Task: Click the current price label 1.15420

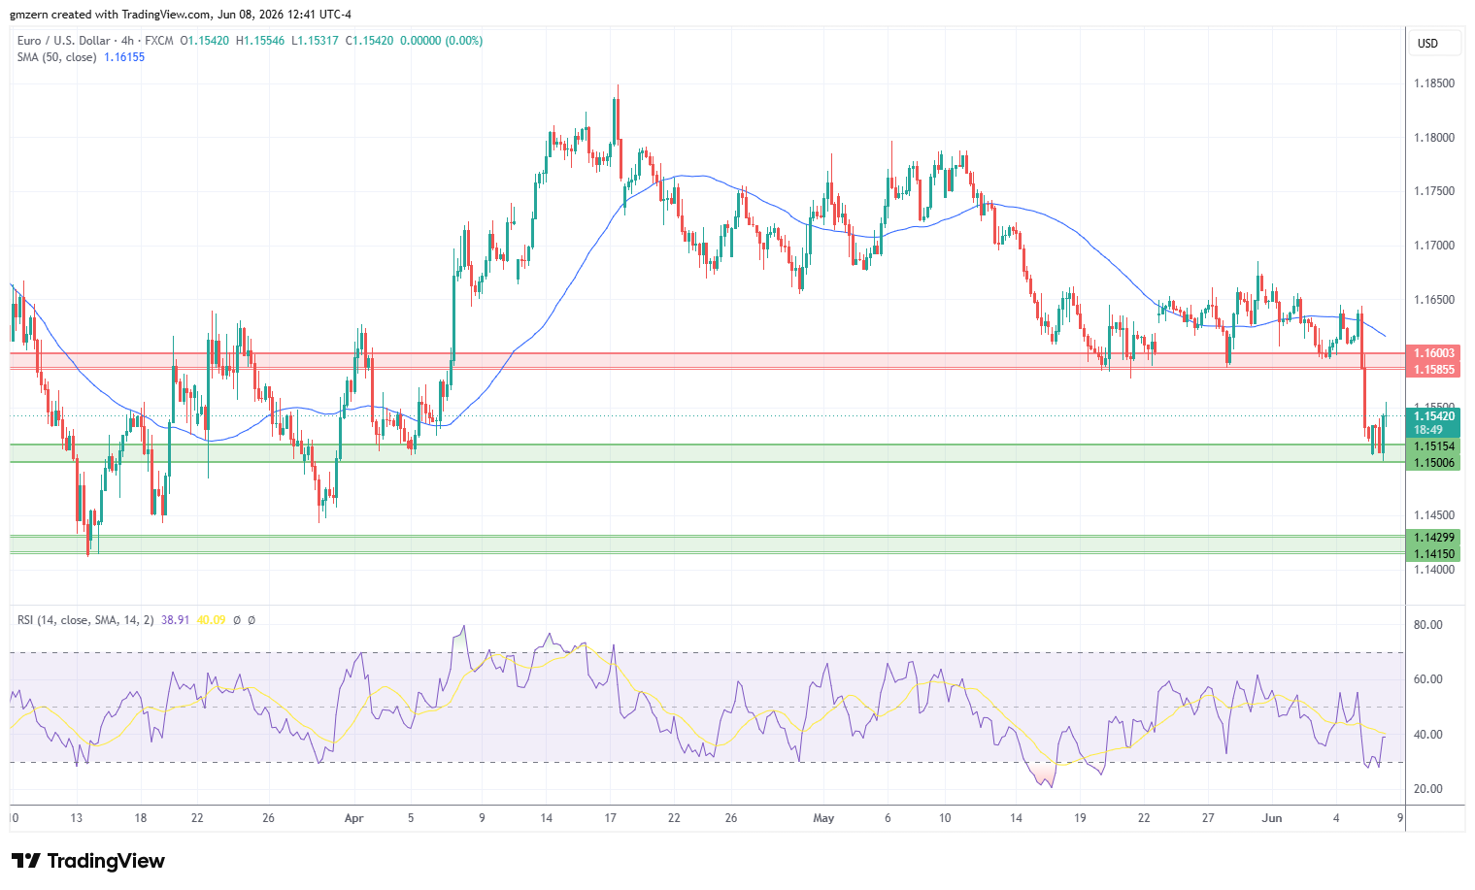Action: tap(1433, 416)
